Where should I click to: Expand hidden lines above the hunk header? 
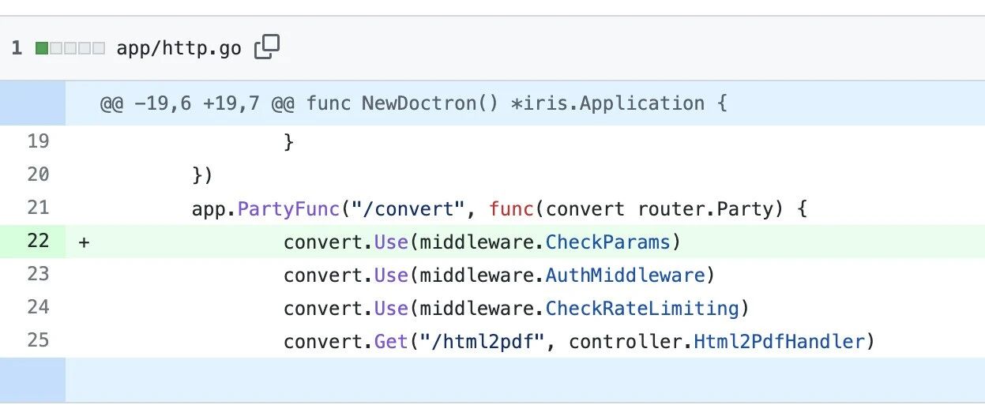pos(32,103)
